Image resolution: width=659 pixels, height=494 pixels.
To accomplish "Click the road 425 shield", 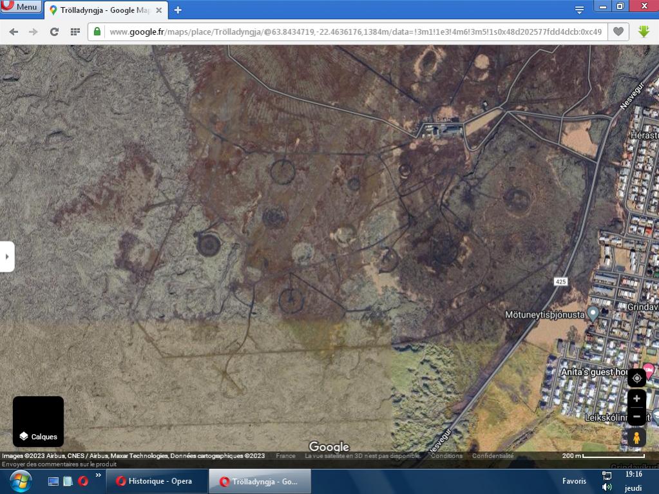I will pos(560,281).
